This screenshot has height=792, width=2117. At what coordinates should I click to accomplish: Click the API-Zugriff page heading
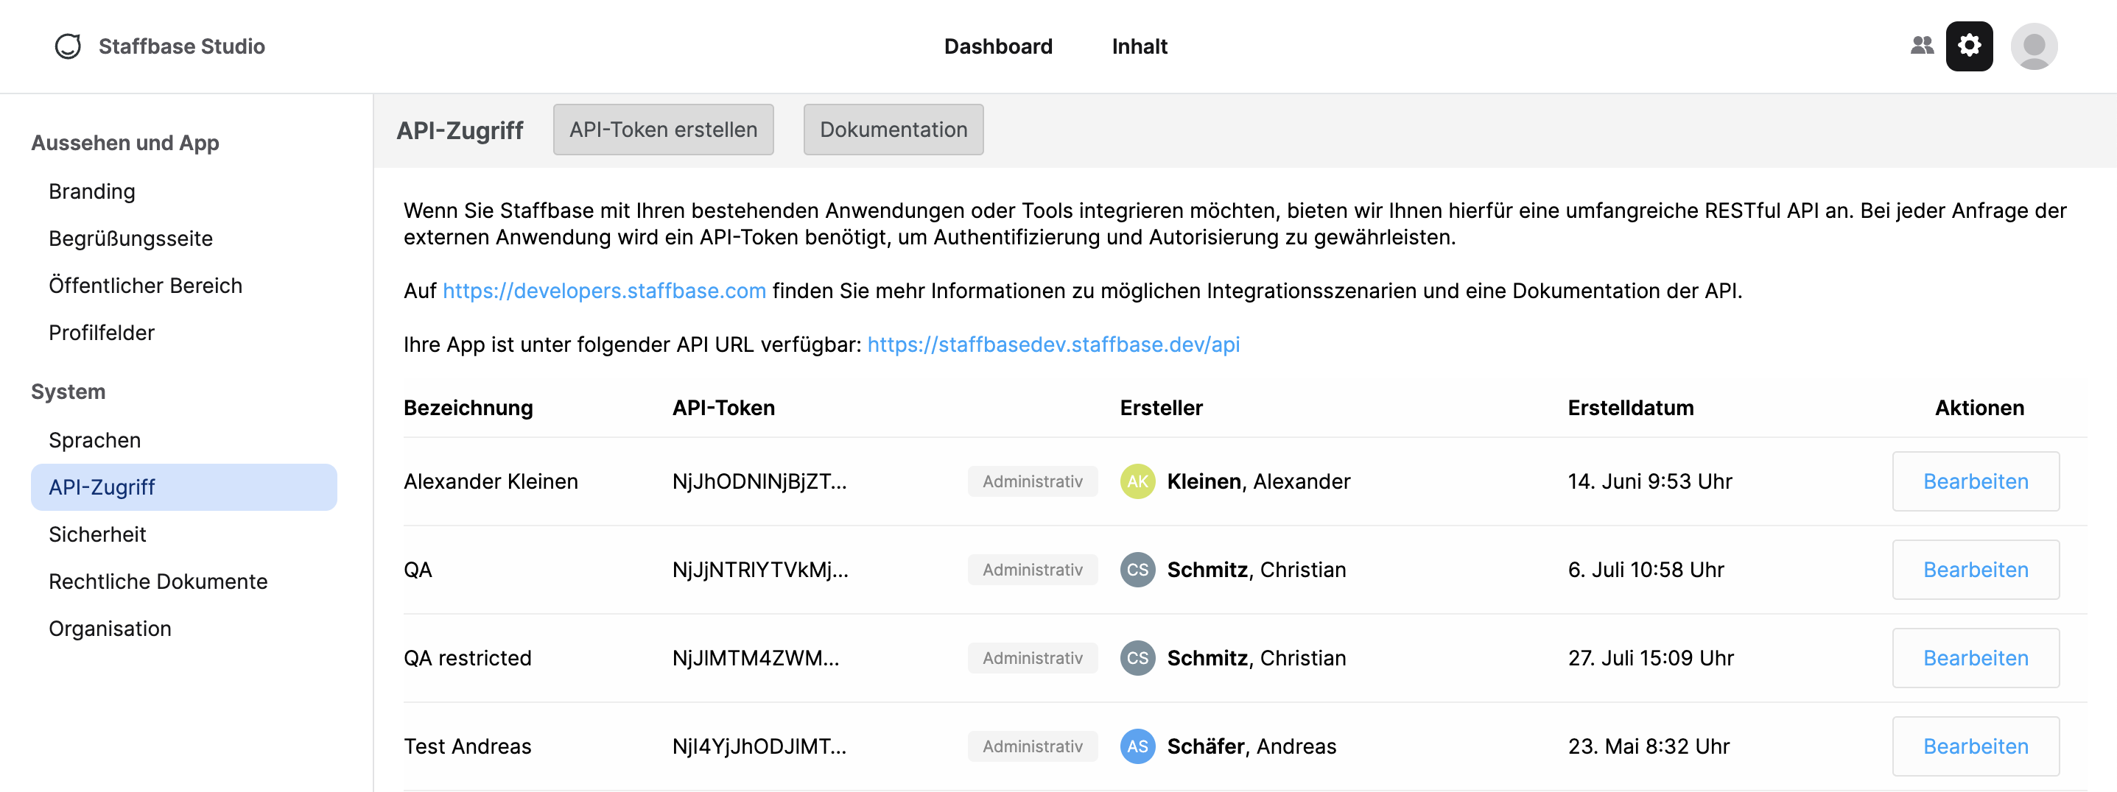tap(460, 130)
